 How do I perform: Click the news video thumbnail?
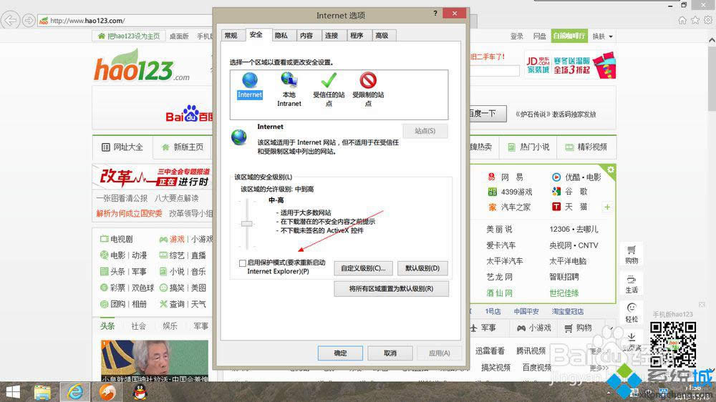155,361
